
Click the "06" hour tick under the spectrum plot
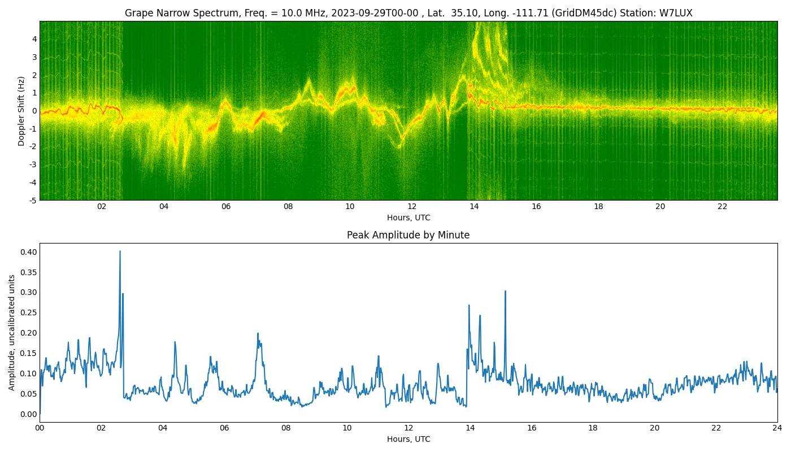coord(226,207)
